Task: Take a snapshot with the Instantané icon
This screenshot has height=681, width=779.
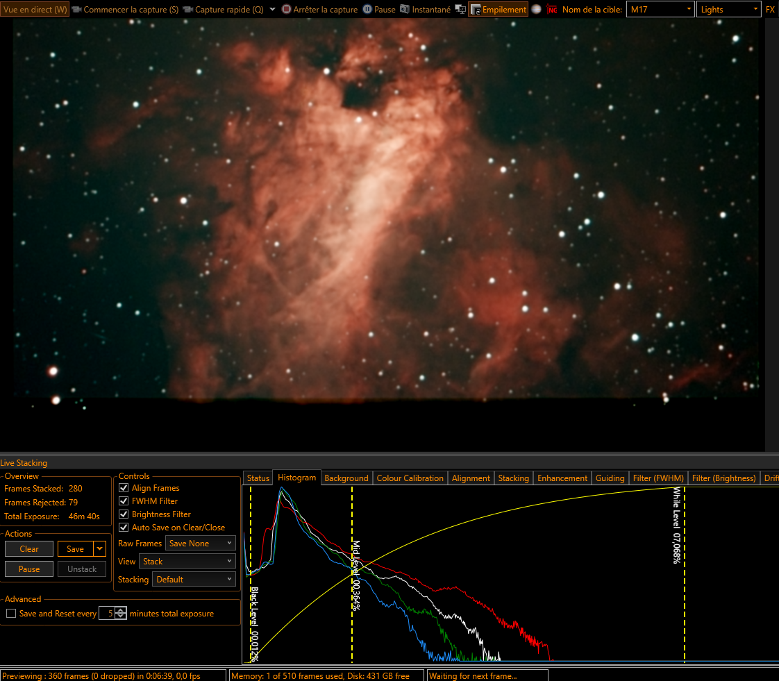Action: pos(404,10)
